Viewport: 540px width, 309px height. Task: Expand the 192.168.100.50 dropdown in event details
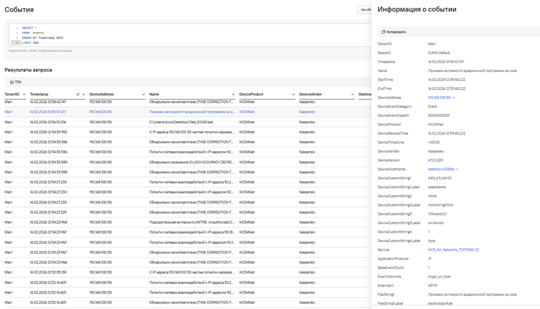pos(454,97)
